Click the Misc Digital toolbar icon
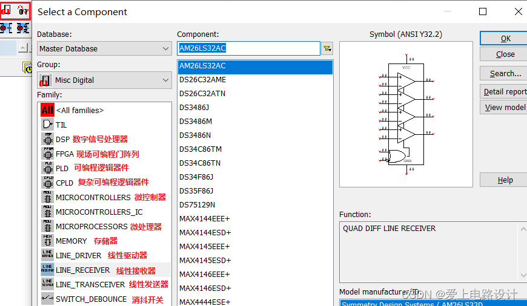 (x=7, y=11)
